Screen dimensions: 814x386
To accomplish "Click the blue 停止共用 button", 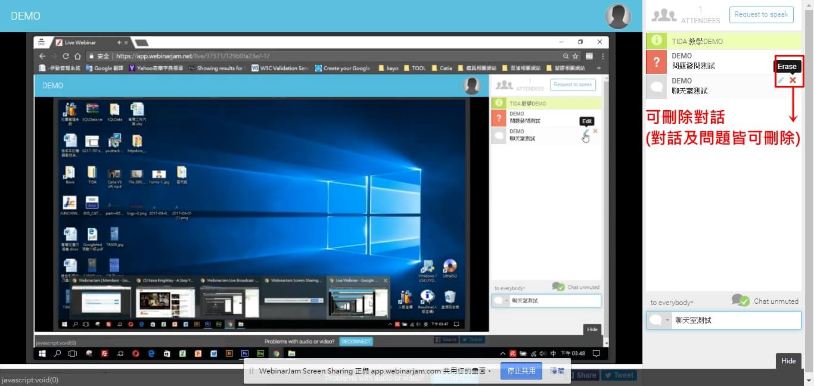I will click(521, 371).
